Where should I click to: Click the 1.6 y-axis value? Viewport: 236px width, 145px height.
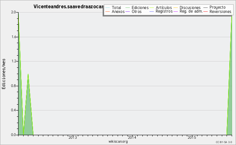tap(14, 37)
